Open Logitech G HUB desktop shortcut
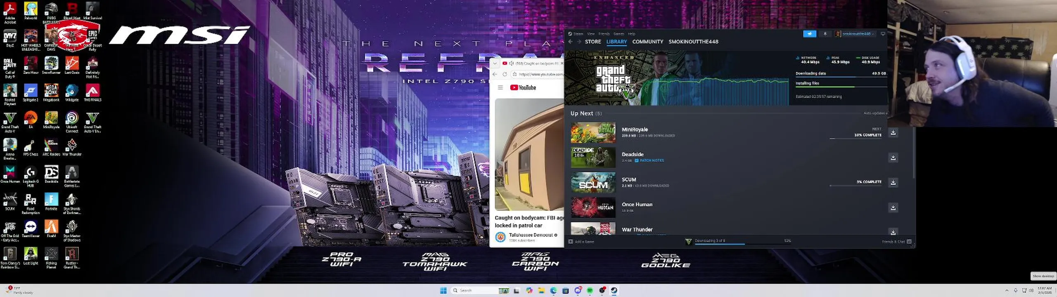The height and width of the screenshot is (297, 1057). click(31, 177)
